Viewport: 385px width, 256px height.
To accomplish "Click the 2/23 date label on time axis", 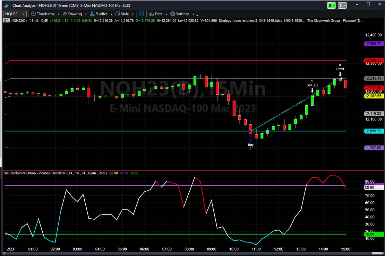I will [11, 249].
